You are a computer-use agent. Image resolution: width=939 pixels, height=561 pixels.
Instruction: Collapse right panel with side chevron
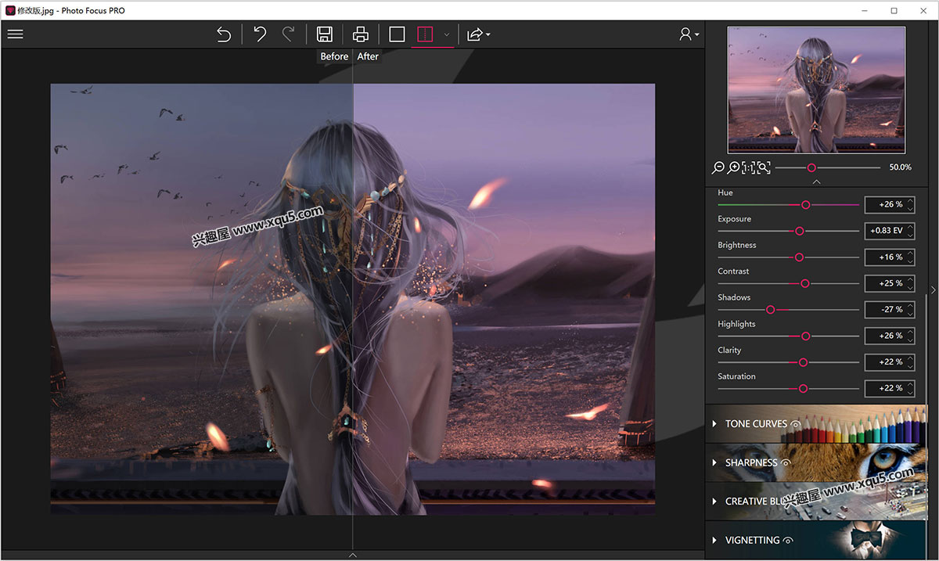pyautogui.click(x=933, y=289)
